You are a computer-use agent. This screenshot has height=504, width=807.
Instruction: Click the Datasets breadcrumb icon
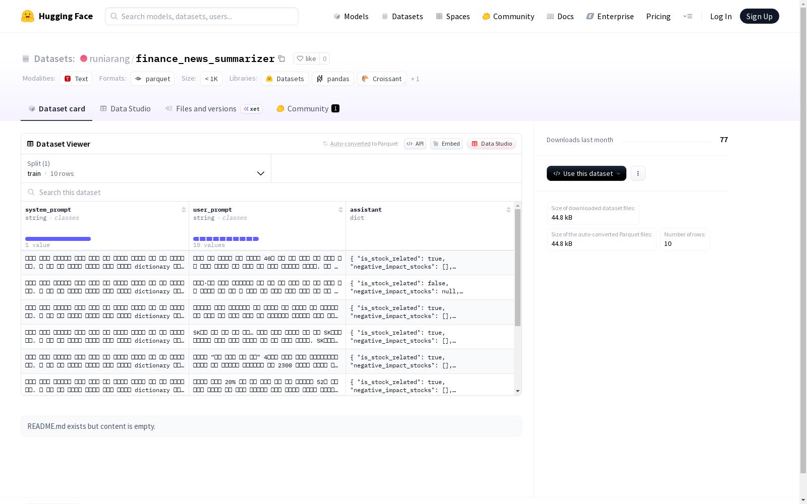(x=26, y=58)
